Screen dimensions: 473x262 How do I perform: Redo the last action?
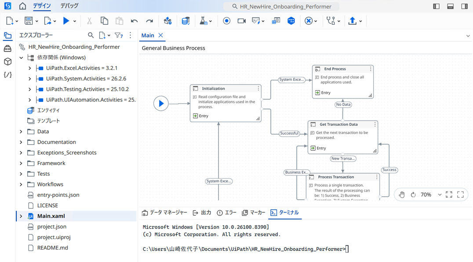click(x=149, y=21)
